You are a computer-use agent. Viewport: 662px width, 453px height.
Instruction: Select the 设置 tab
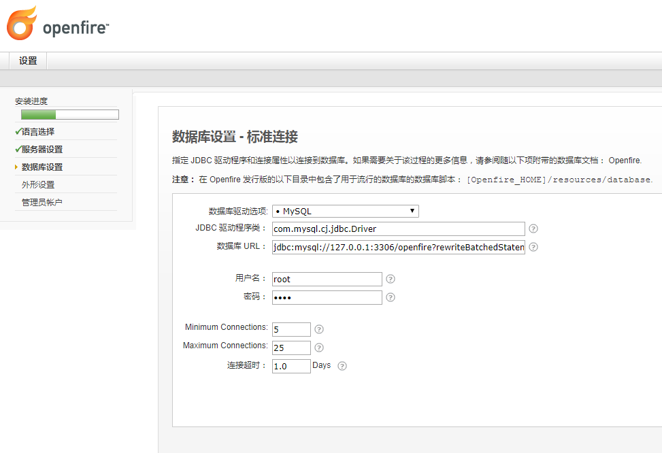(28, 61)
